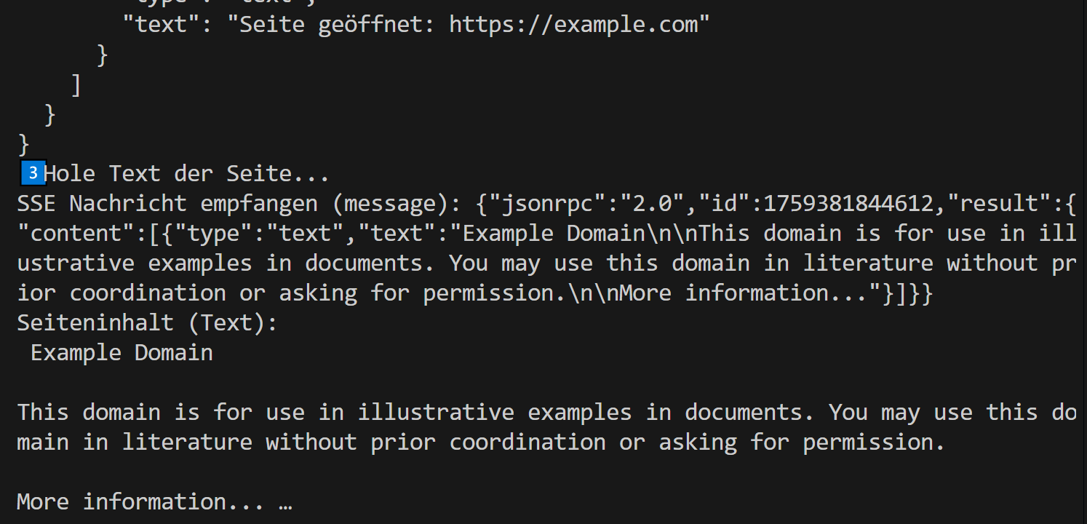
Task: Click the word "illustrative" in the plain paragraph
Action: click(x=436, y=413)
